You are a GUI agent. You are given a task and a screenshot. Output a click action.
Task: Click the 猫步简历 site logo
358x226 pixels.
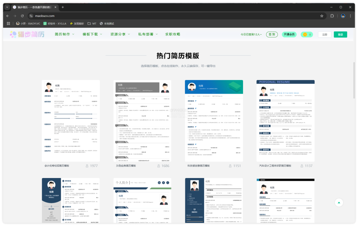(27, 34)
